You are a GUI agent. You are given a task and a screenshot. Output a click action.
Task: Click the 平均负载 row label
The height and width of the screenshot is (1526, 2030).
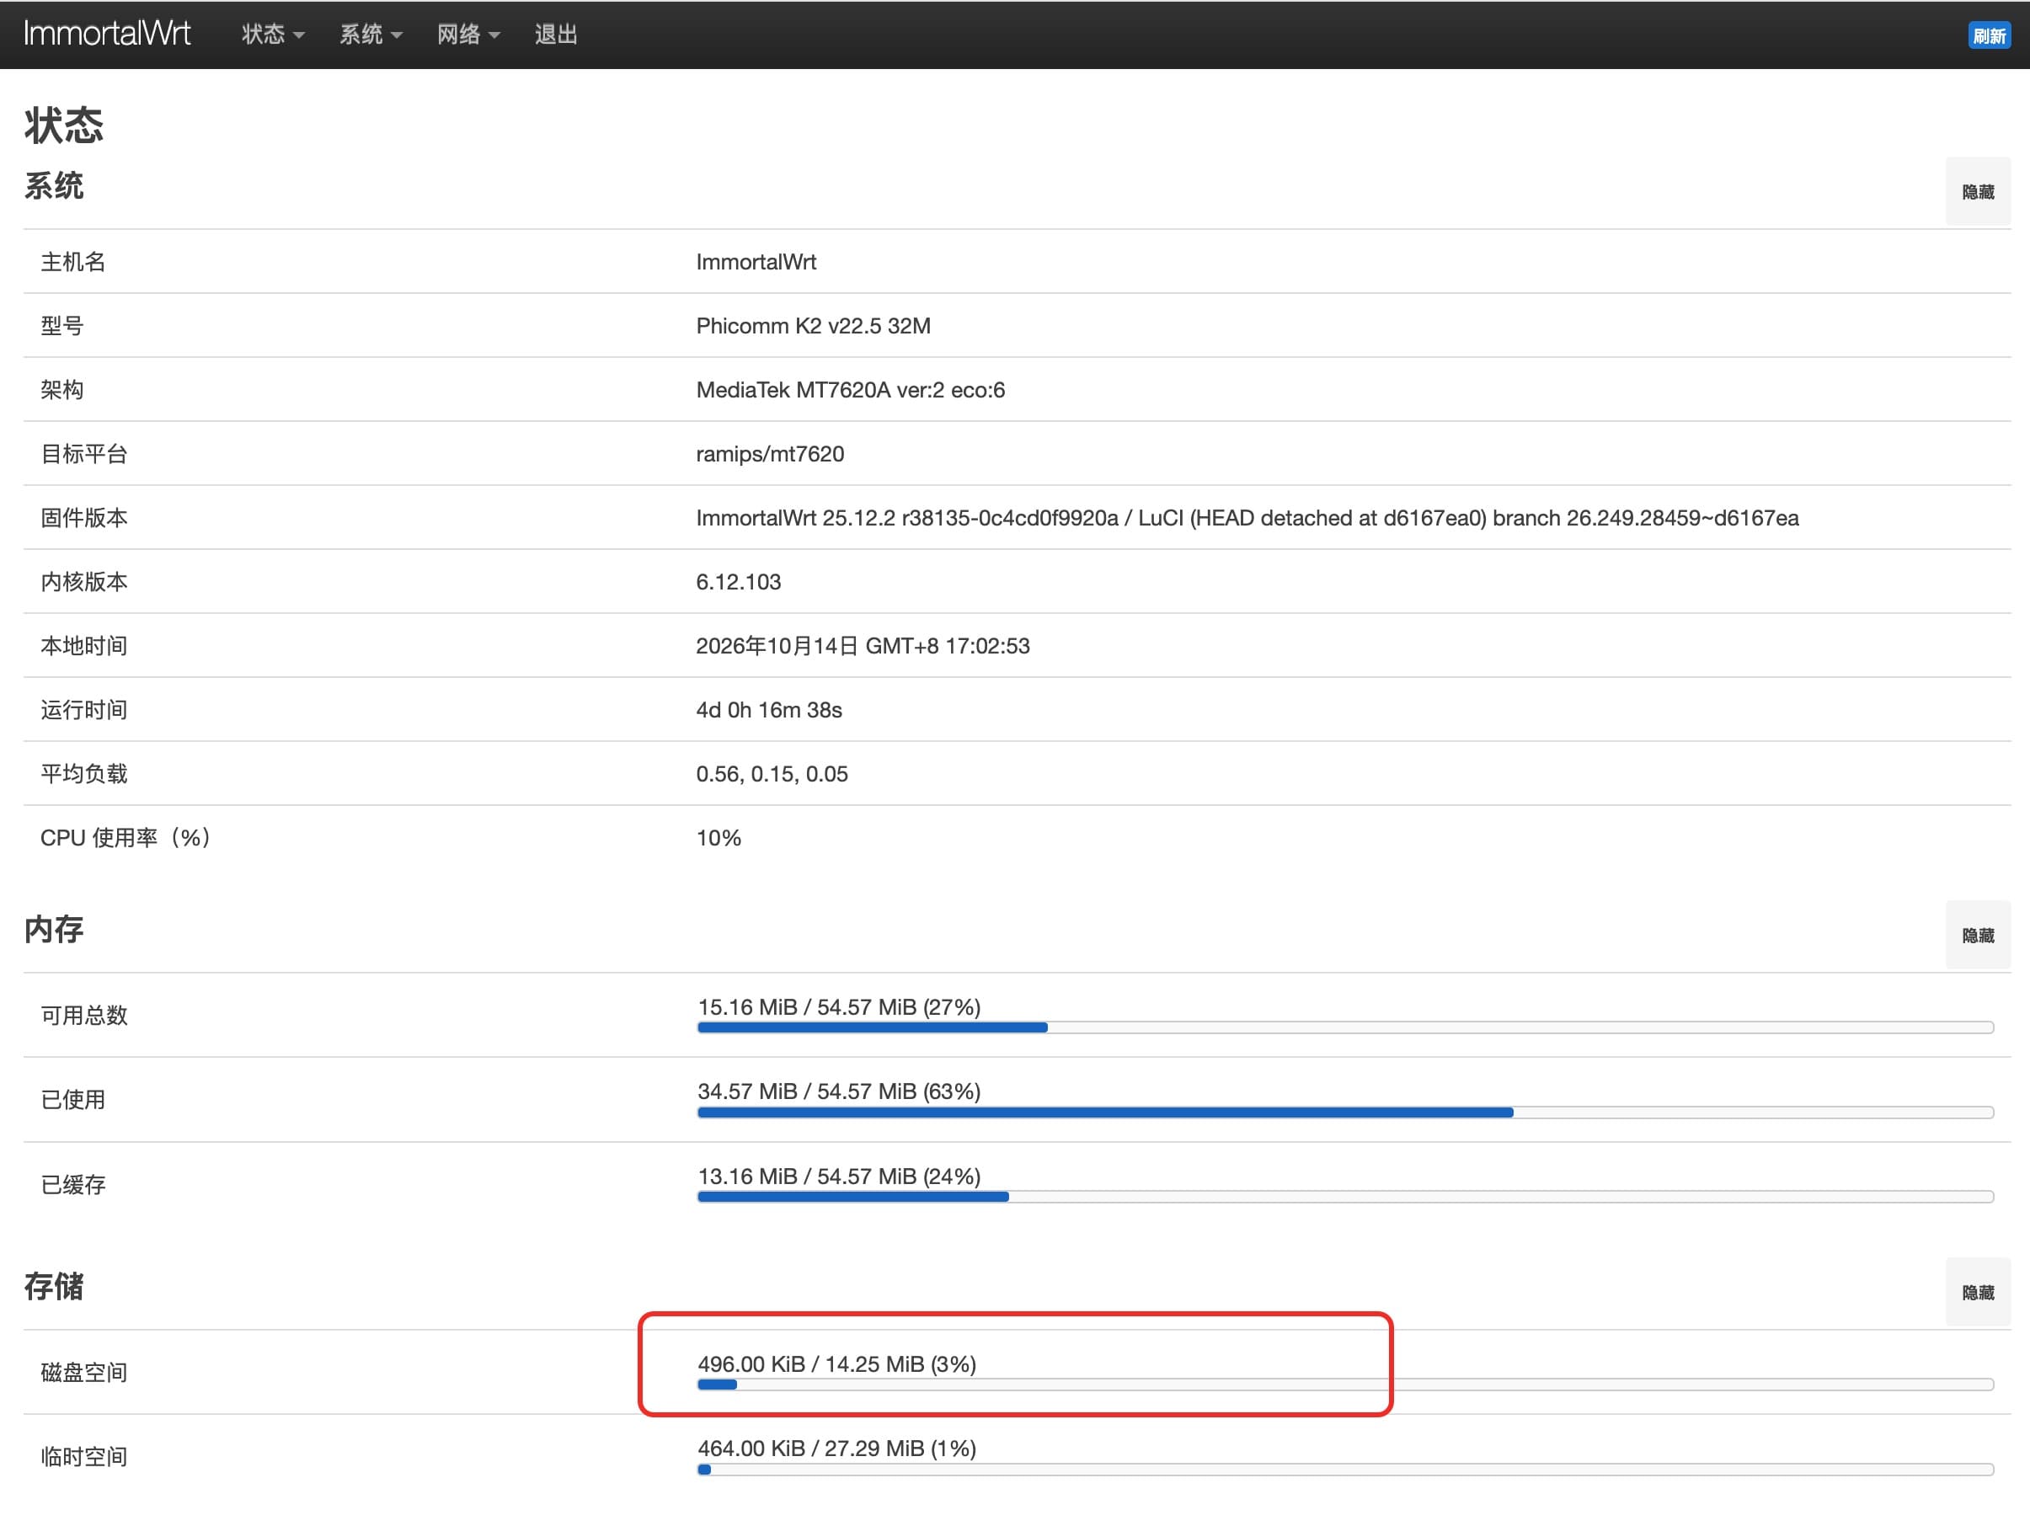click(x=84, y=774)
